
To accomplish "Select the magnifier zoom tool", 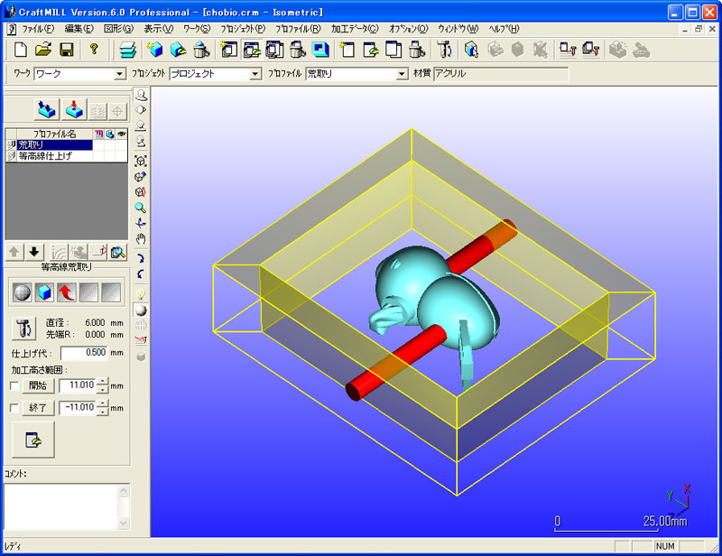I will (x=140, y=207).
